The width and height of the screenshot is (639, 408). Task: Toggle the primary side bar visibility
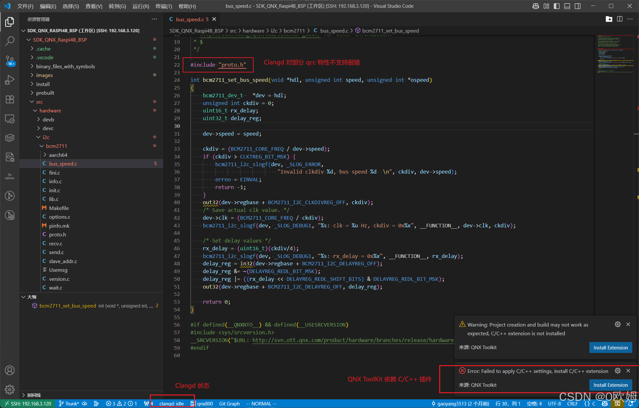[557, 6]
